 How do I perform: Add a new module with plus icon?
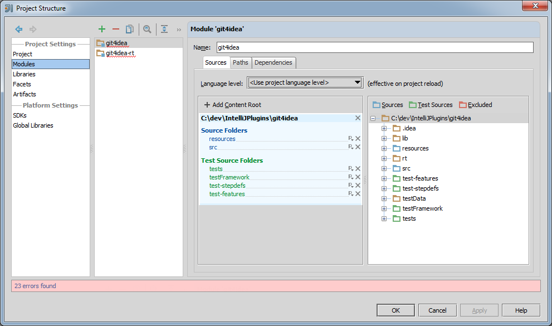[102, 29]
